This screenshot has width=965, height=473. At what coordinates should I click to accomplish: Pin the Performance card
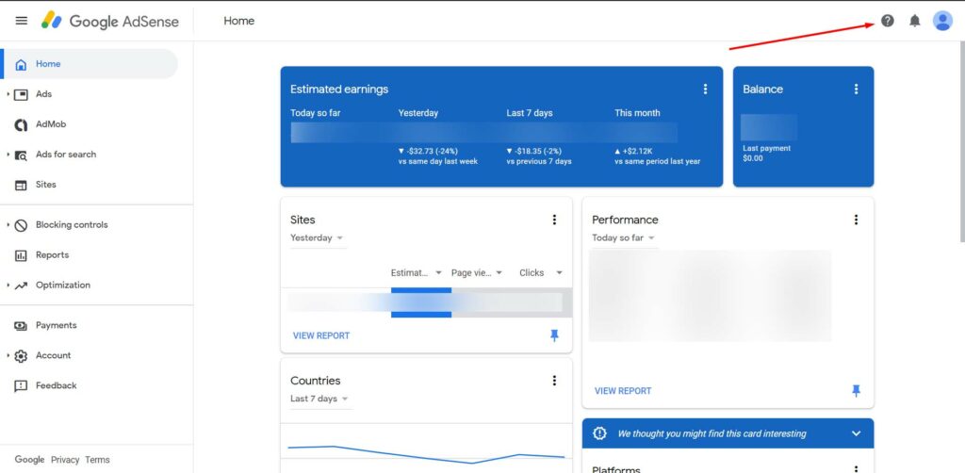pyautogui.click(x=856, y=391)
